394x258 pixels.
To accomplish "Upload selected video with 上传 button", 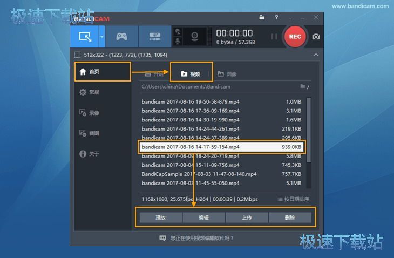I will (247, 218).
